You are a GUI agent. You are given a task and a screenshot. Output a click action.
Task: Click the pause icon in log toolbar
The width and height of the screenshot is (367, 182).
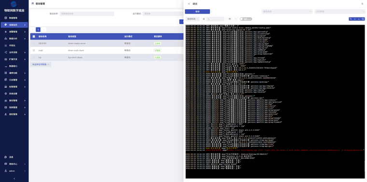(x=355, y=19)
